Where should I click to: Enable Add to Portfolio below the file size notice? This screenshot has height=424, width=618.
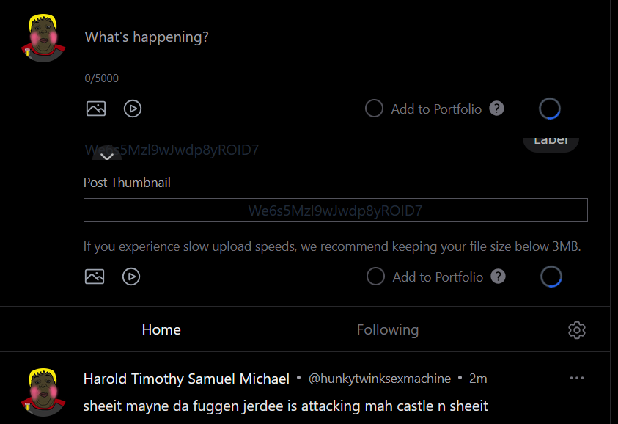pyautogui.click(x=375, y=277)
